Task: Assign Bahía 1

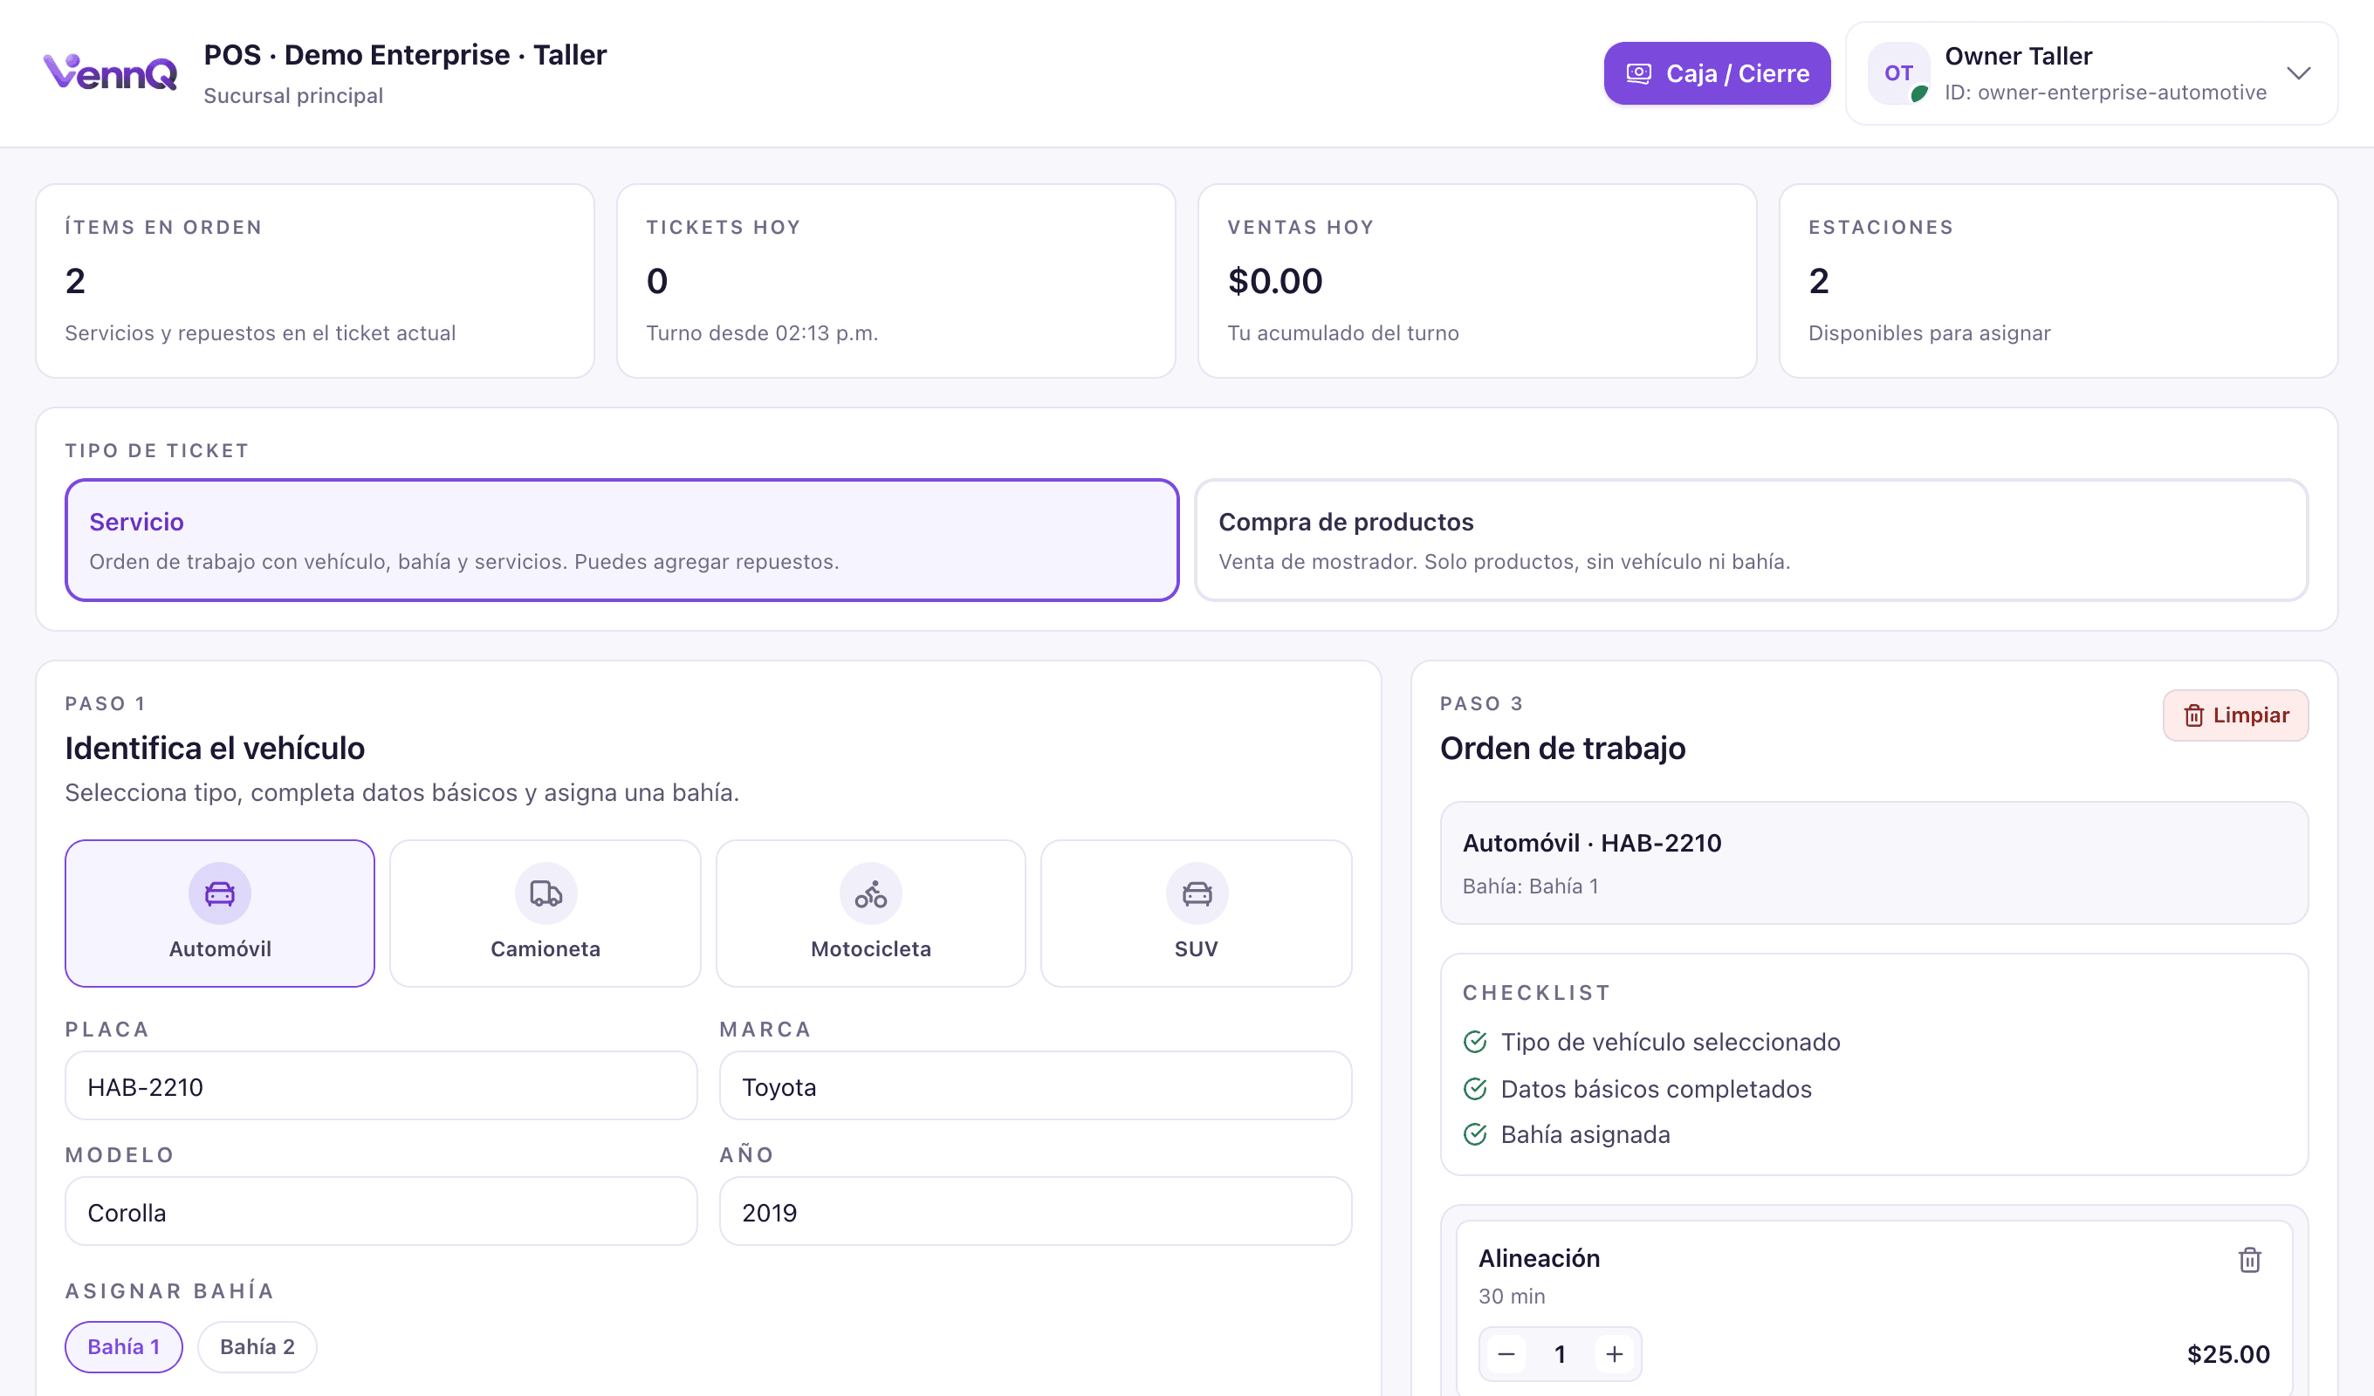Action: [123, 1346]
